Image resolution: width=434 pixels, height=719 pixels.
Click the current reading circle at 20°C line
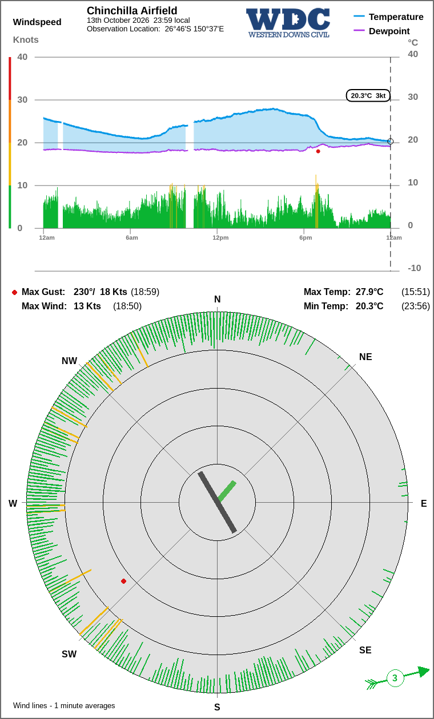tap(391, 142)
